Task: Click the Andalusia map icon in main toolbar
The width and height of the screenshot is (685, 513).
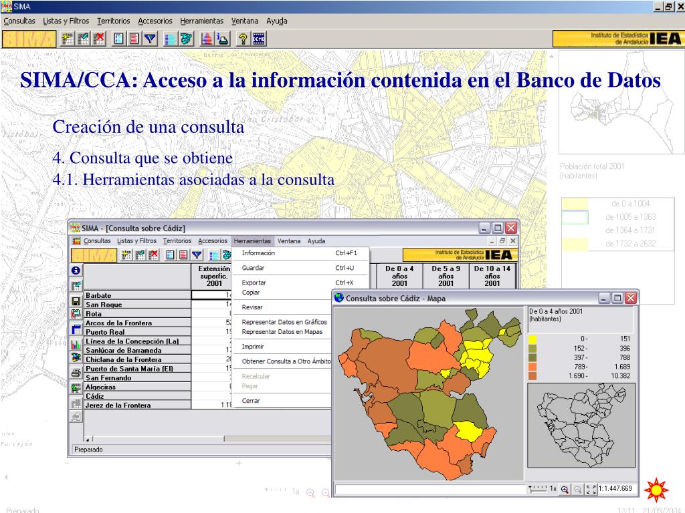Action: click(187, 39)
